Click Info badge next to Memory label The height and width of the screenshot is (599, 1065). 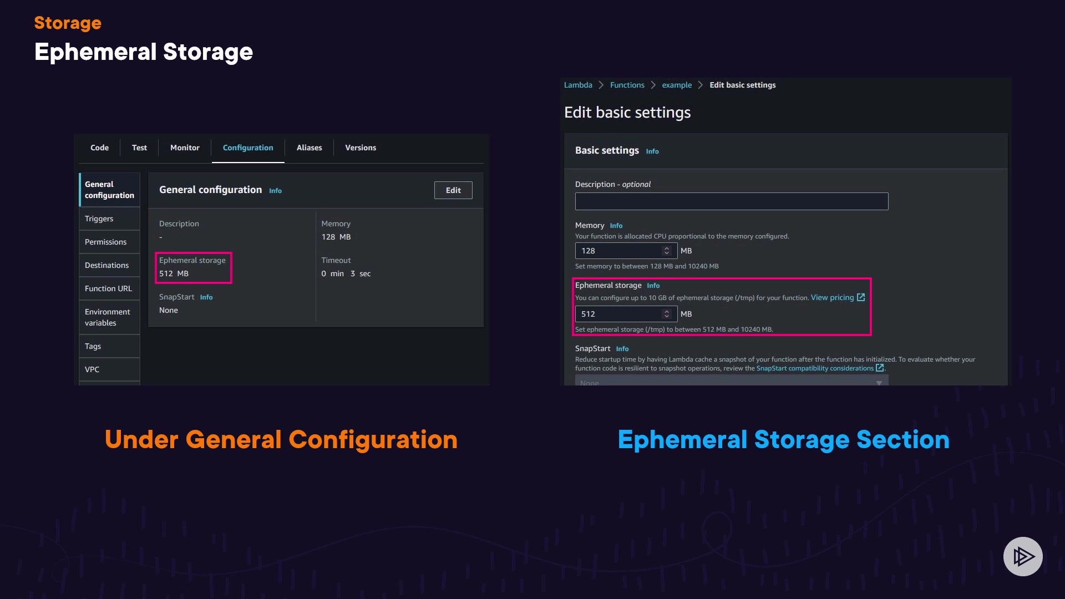pos(616,226)
